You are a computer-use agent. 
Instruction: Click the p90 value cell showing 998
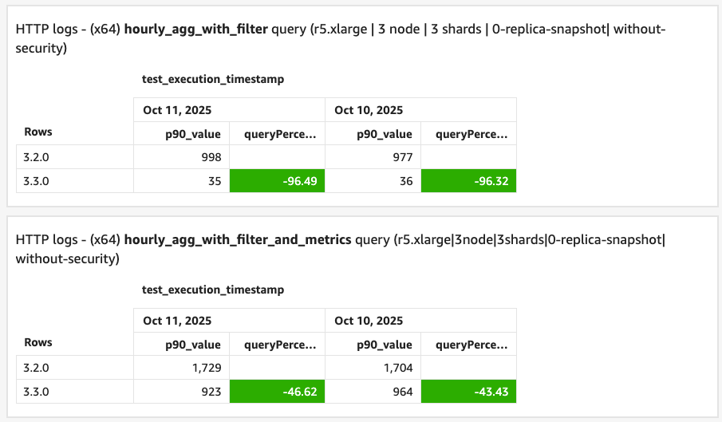point(181,157)
